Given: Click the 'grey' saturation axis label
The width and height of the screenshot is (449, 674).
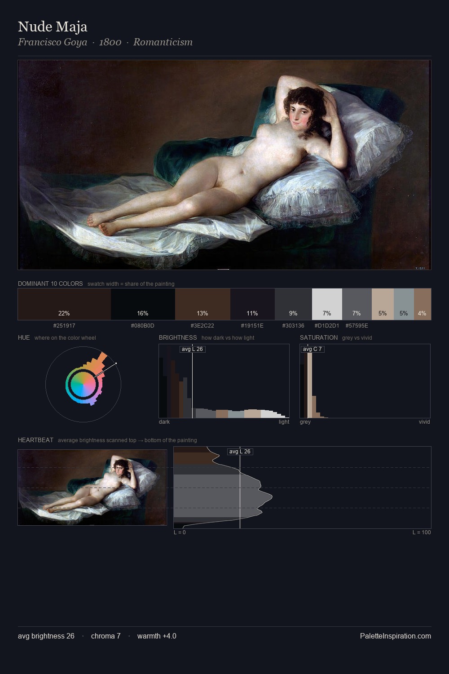Looking at the screenshot, I should (305, 422).
